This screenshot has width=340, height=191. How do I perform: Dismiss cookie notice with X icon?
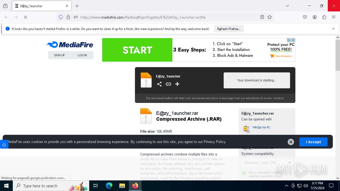[291, 142]
